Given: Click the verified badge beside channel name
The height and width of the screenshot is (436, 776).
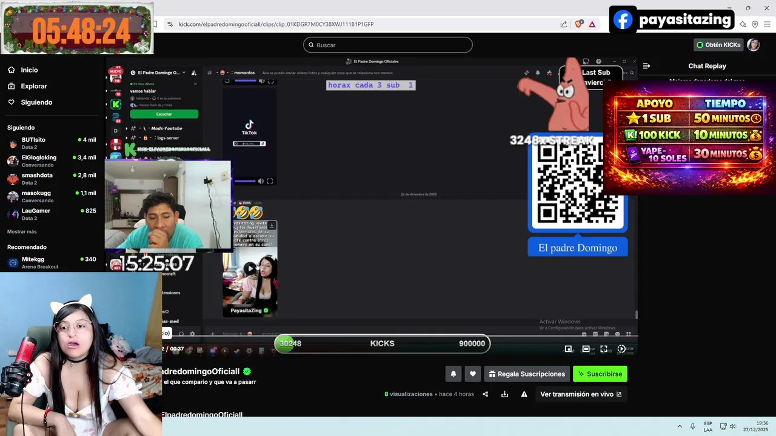Looking at the screenshot, I should pyautogui.click(x=247, y=371).
